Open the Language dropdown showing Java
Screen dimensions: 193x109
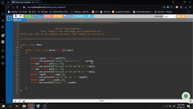(x=169, y=16)
